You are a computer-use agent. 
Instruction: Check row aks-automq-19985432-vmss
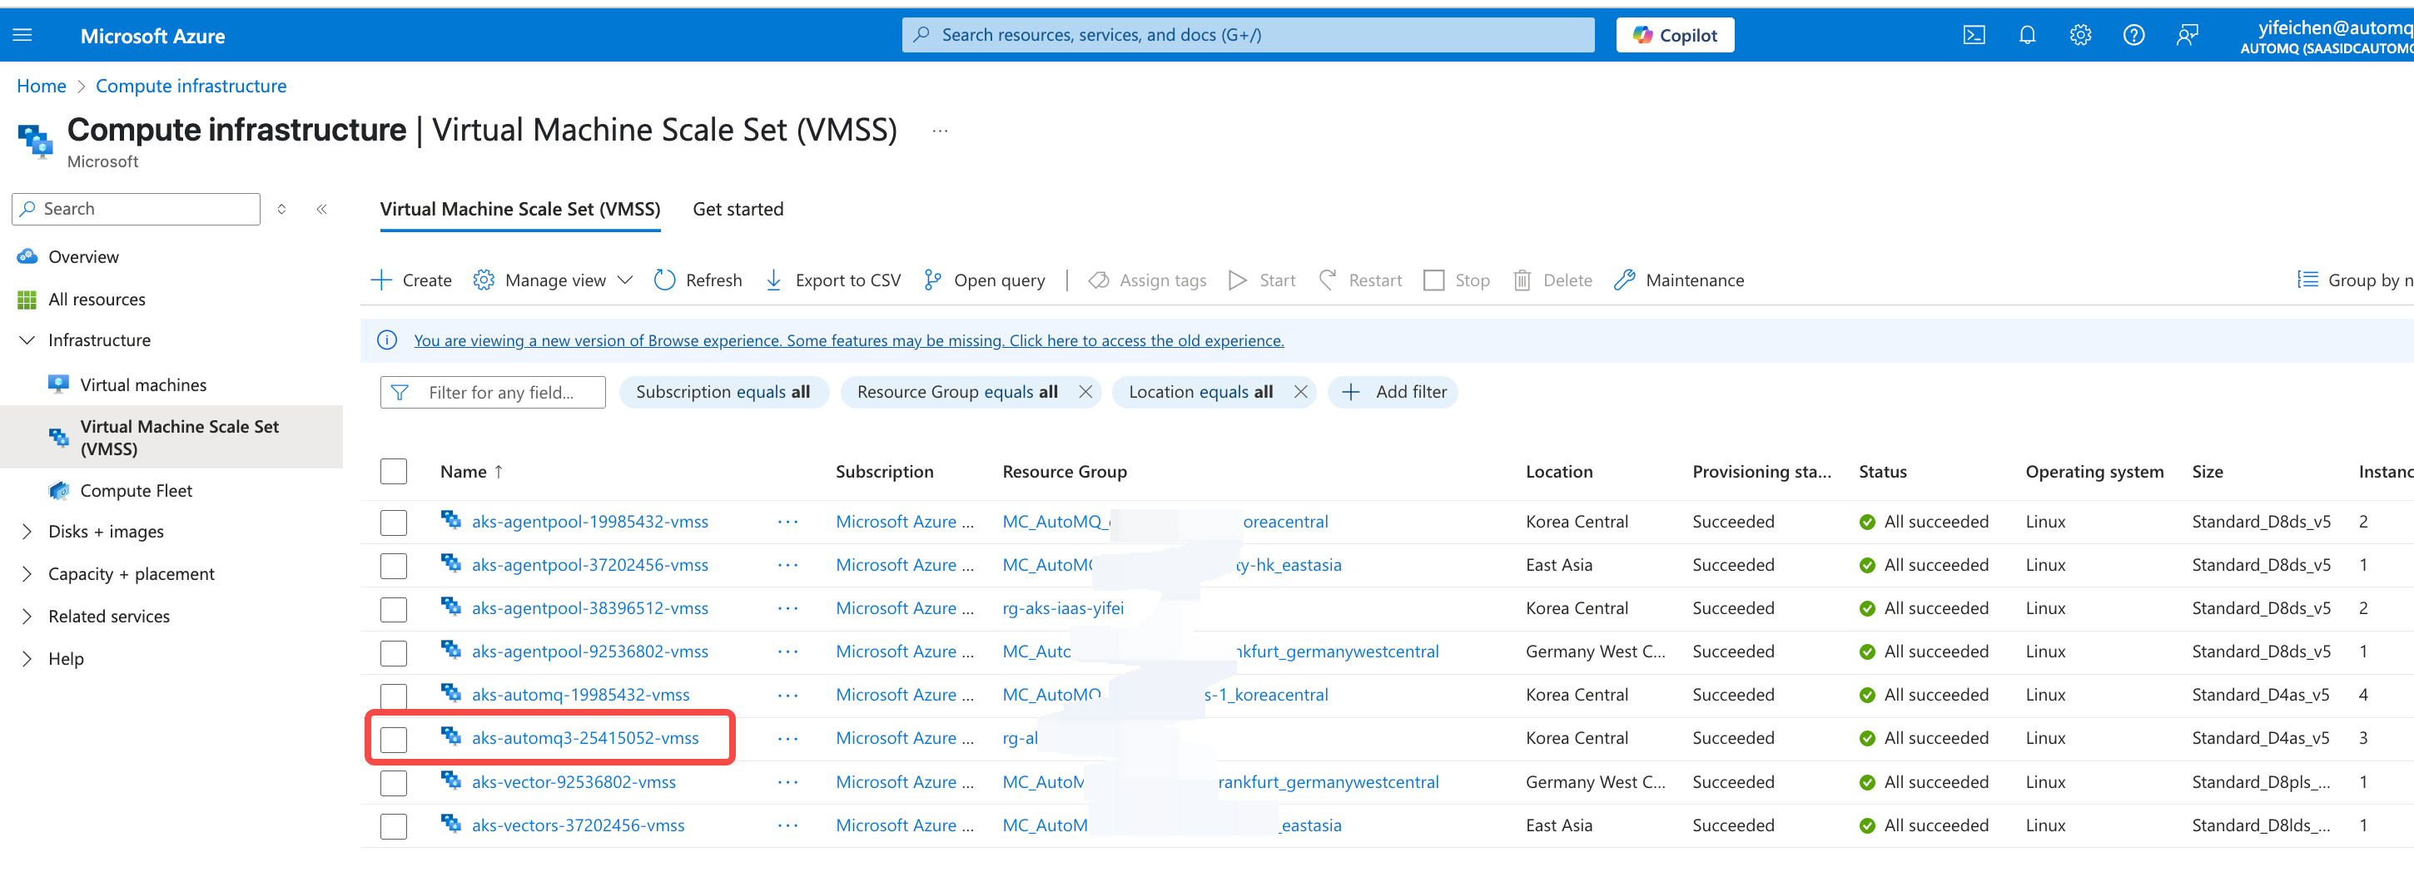[394, 696]
